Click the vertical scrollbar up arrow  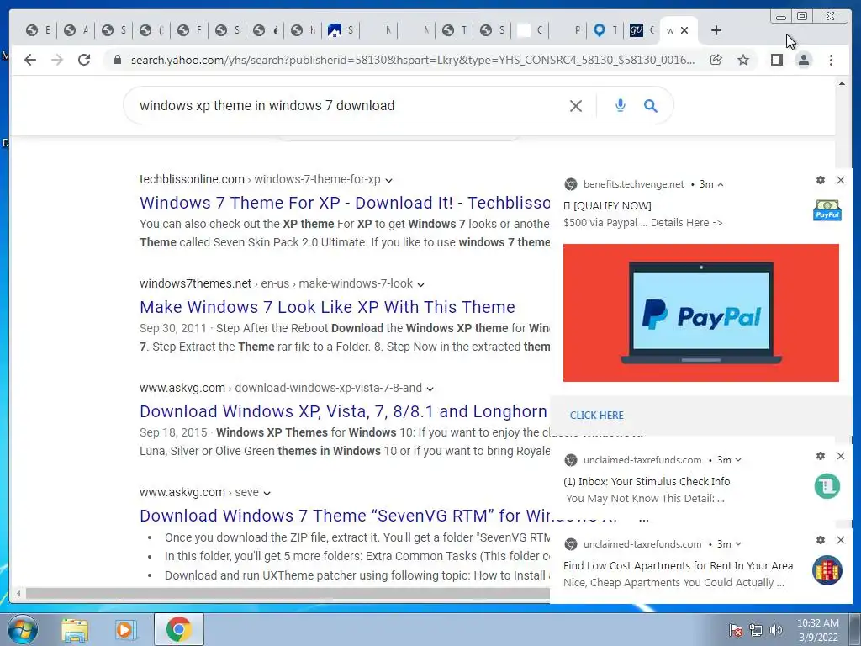click(x=842, y=83)
